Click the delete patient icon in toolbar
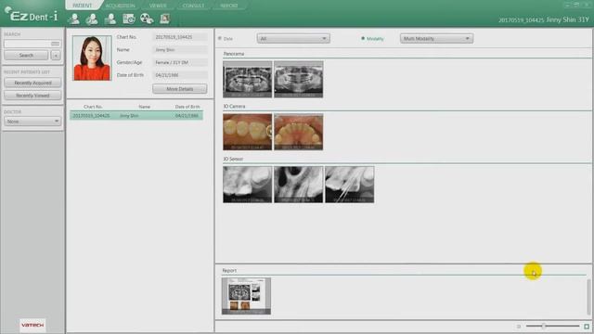 [x=110, y=19]
